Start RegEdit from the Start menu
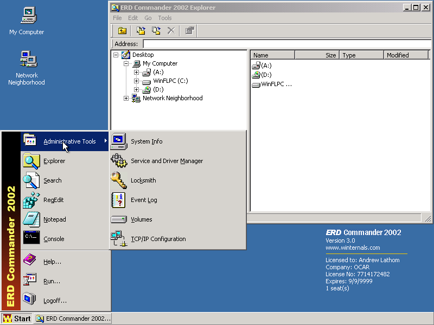This screenshot has height=325, width=434. click(x=65, y=200)
